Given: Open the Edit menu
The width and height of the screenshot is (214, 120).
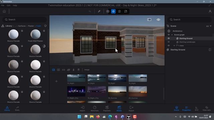Looking at the screenshot, I should tap(8, 5).
